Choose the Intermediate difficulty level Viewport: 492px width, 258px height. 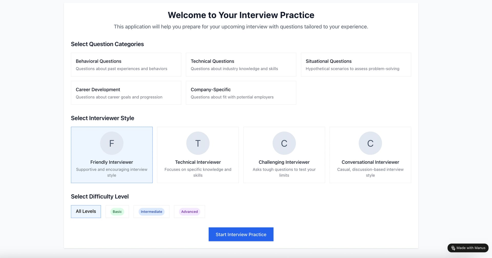point(151,212)
